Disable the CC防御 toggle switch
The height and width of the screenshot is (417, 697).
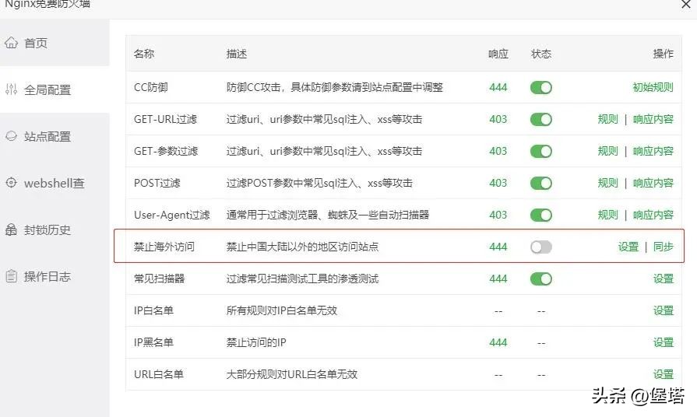pos(540,87)
